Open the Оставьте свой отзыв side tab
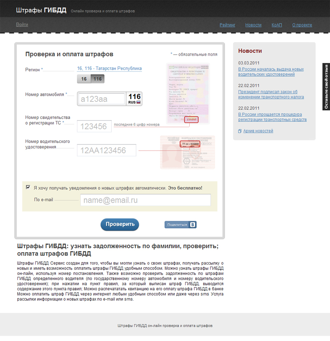This screenshot has height=341, width=330. click(x=326, y=87)
